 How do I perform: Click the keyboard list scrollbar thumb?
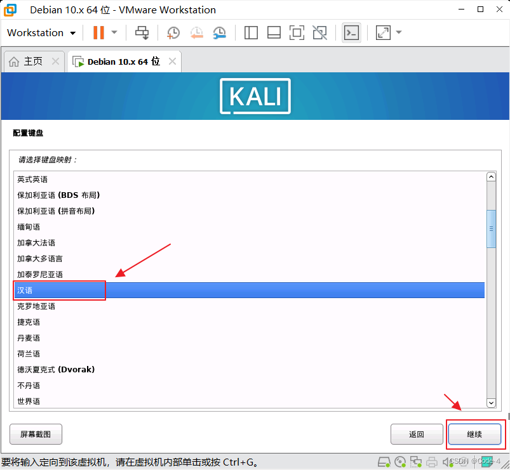tap(491, 229)
